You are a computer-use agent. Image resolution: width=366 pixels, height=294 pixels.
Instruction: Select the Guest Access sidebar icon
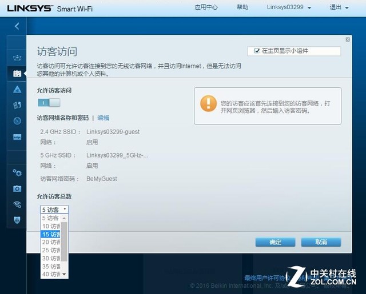17,74
